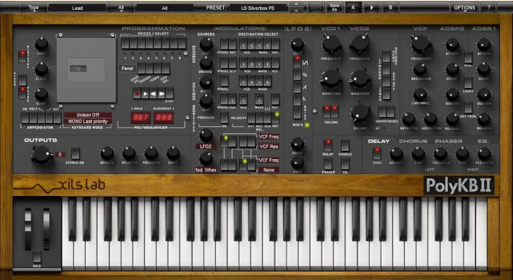Switch to the DELAY effects tab
Image resolution: width=513 pixels, height=280 pixels.
(x=378, y=141)
